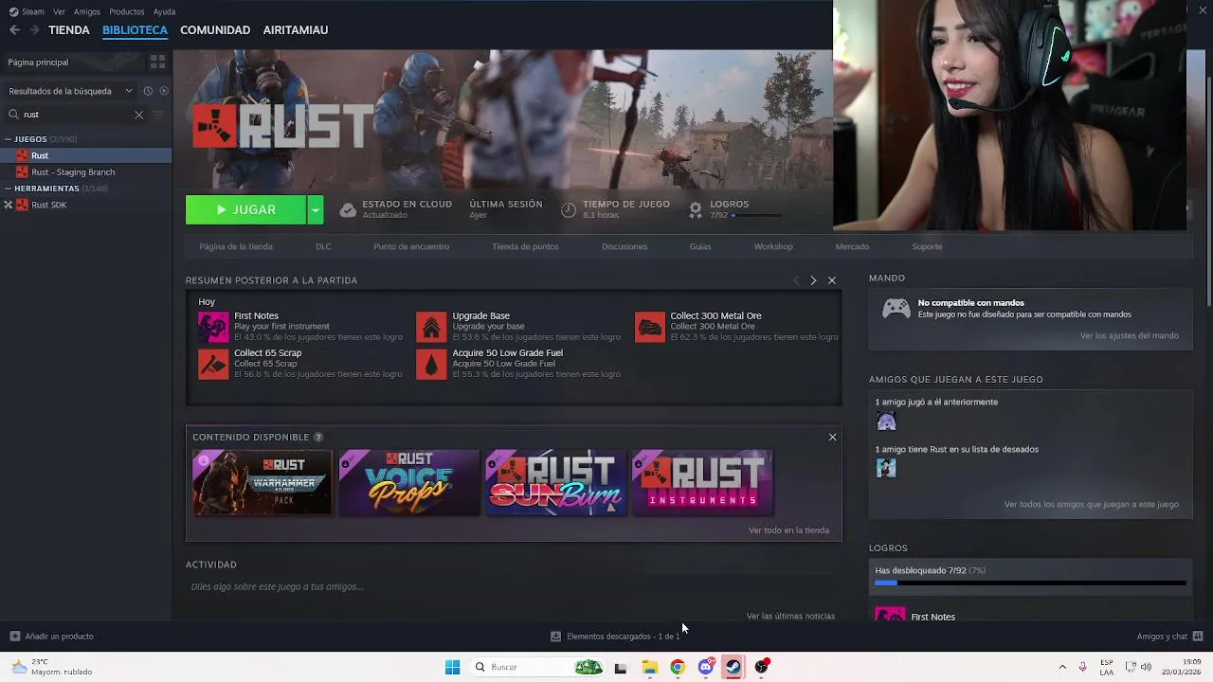Open advanced library filter options icon
Image resolution: width=1213 pixels, height=682 pixels.
[x=158, y=115]
